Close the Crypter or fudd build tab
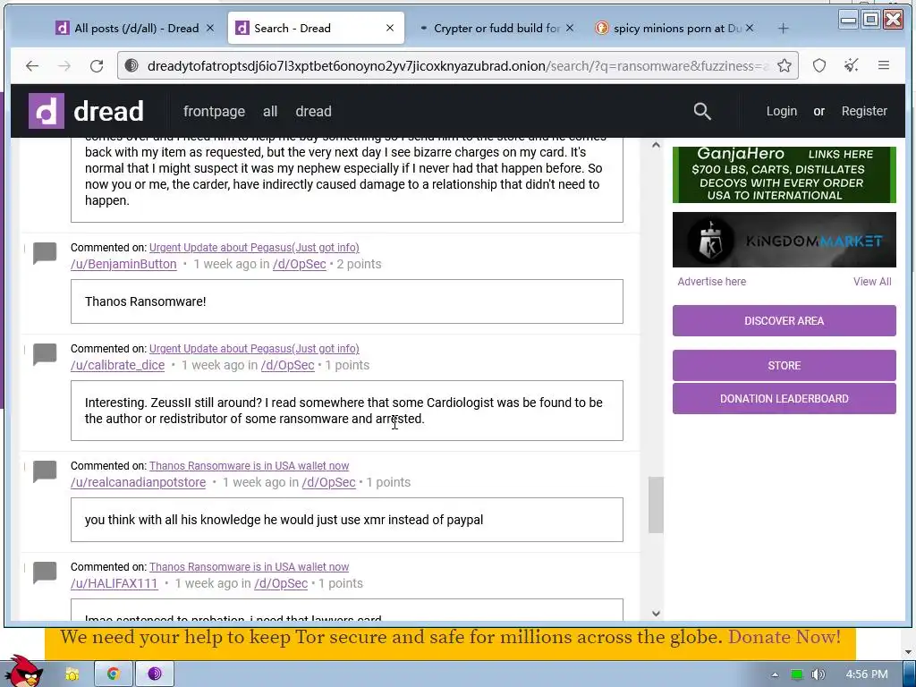 tap(570, 28)
